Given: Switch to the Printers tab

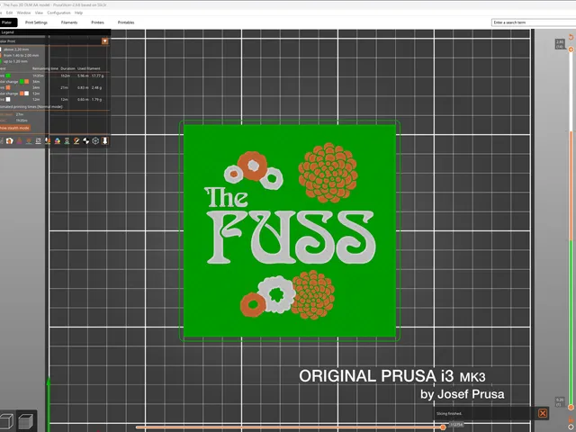Looking at the screenshot, I should coord(97,22).
